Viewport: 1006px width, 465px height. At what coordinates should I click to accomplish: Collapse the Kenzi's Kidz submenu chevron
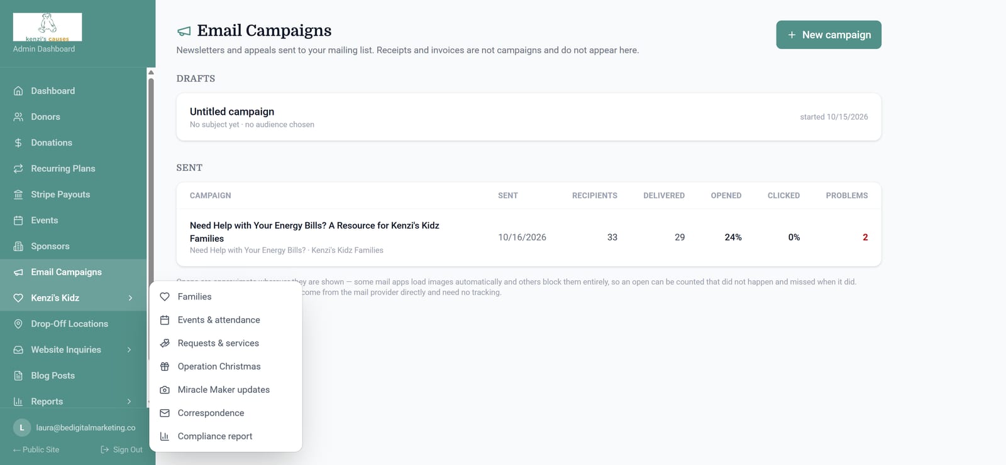click(130, 298)
